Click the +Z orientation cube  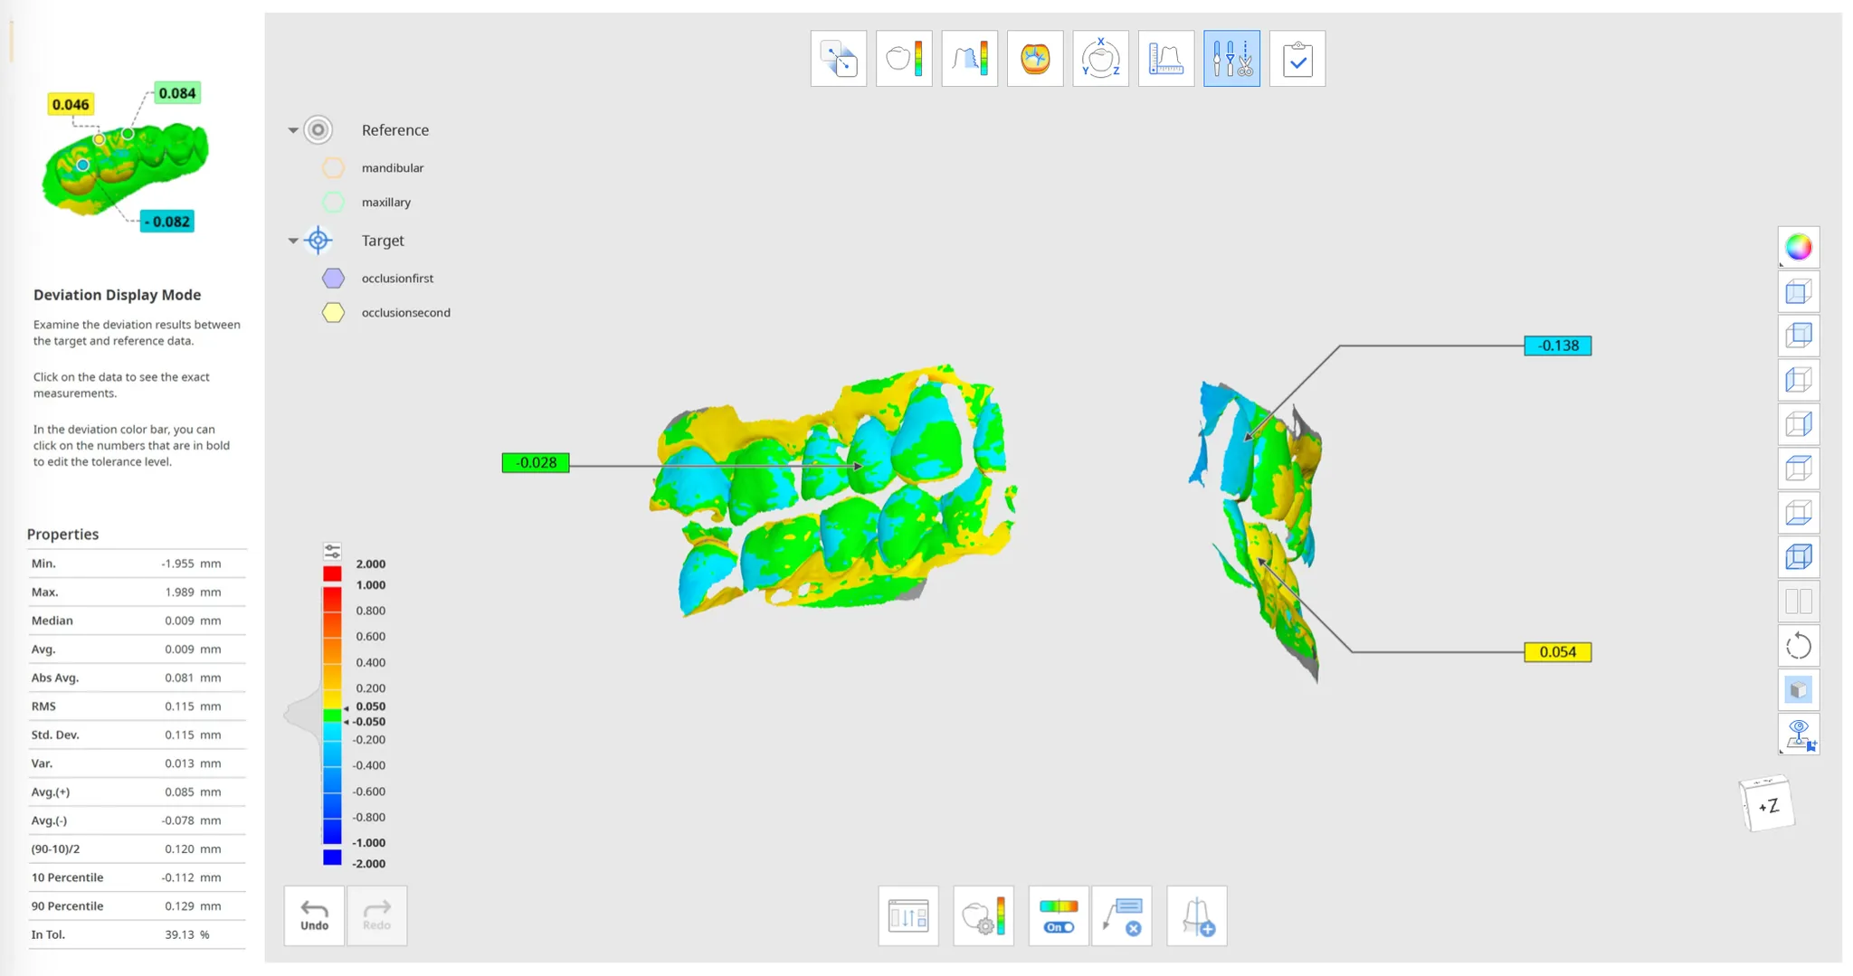(1767, 804)
